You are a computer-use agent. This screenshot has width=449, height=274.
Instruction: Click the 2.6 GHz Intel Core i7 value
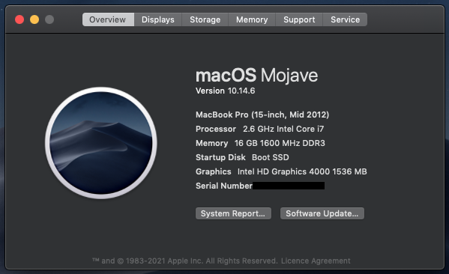(x=283, y=129)
